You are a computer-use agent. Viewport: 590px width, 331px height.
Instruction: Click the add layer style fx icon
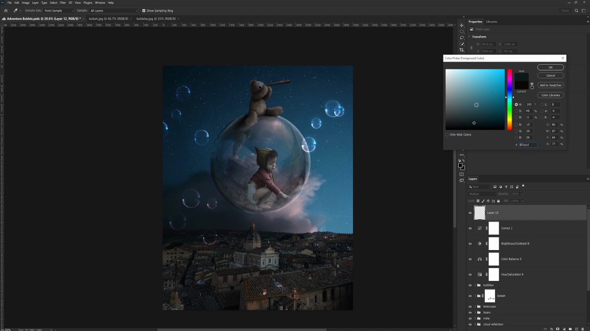point(552,329)
